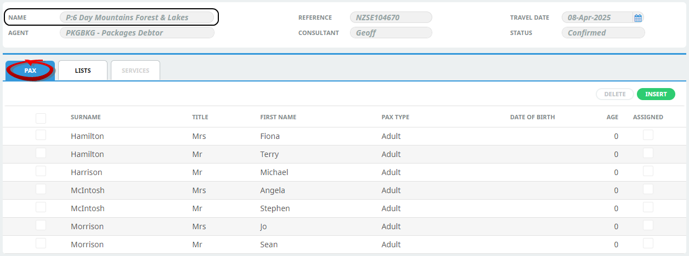Click the Reference field NZSE104670

coord(391,18)
